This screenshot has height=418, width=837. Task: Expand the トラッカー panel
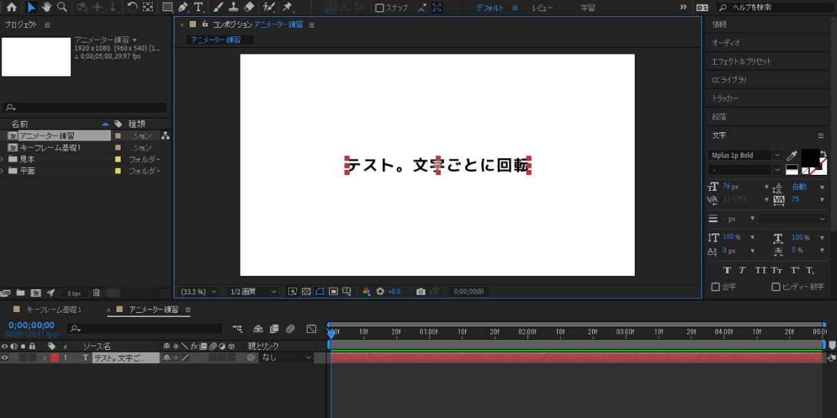(x=725, y=98)
